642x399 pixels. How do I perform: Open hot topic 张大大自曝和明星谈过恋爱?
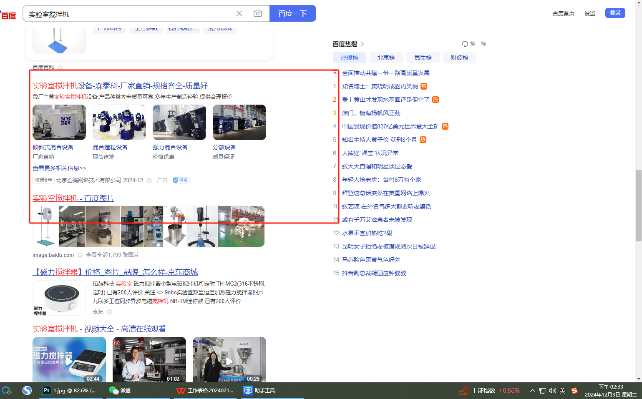click(377, 166)
